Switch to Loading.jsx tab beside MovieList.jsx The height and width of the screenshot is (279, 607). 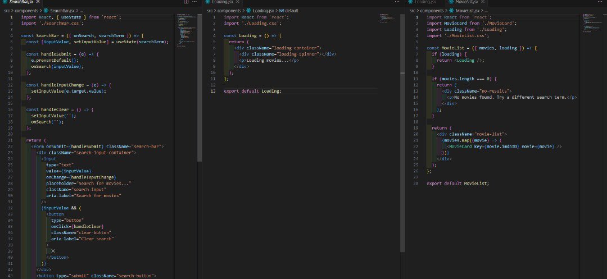coord(425,2)
